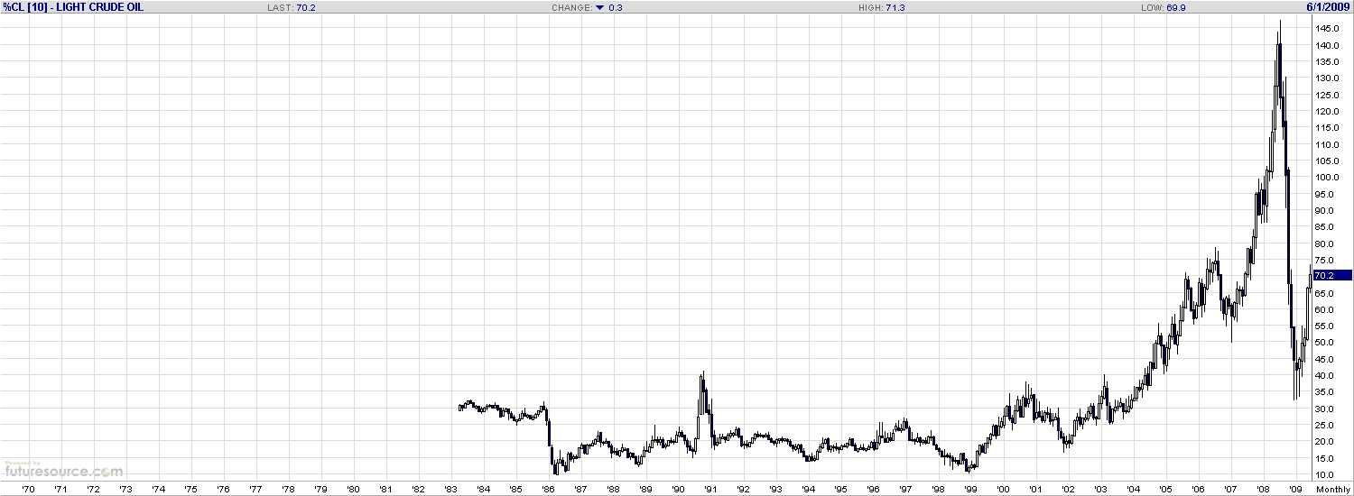Click the 100.0 price axis label
Image resolution: width=1354 pixels, height=496 pixels.
[1326, 178]
